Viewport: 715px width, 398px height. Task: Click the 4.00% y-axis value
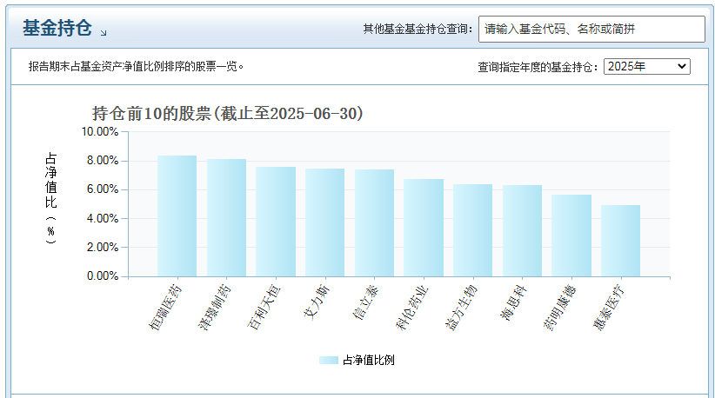pos(103,218)
